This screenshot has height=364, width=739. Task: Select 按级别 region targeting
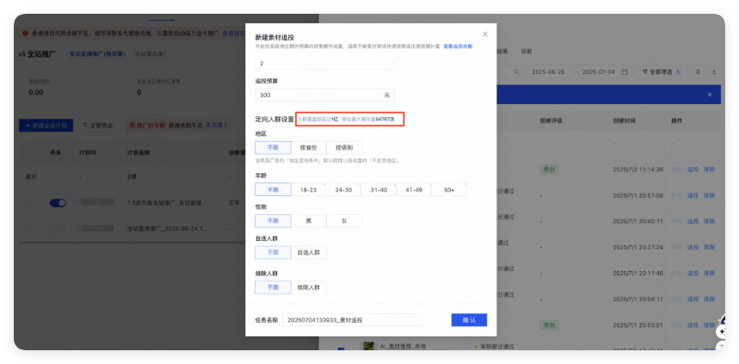point(344,148)
